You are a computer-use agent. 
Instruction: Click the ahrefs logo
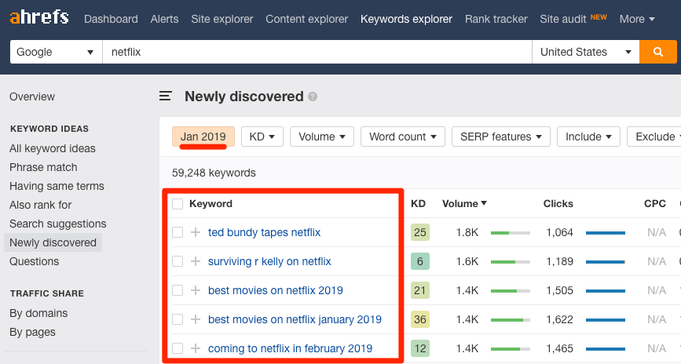pyautogui.click(x=39, y=17)
